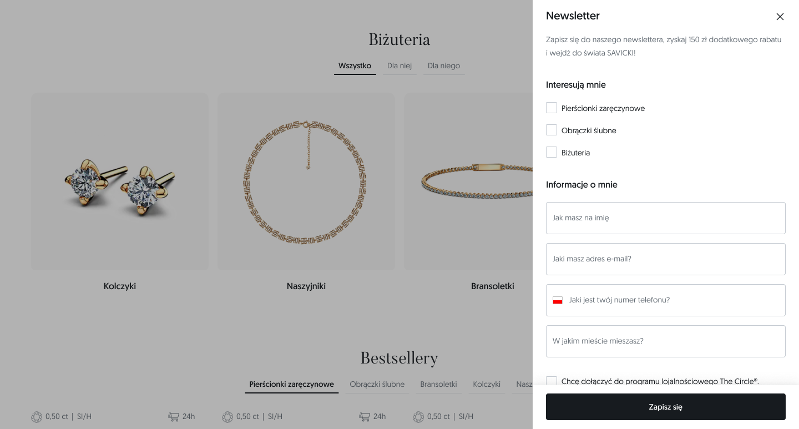799x429 pixels.
Task: Toggle the The Circle loyalty program checkbox
Action: click(552, 381)
